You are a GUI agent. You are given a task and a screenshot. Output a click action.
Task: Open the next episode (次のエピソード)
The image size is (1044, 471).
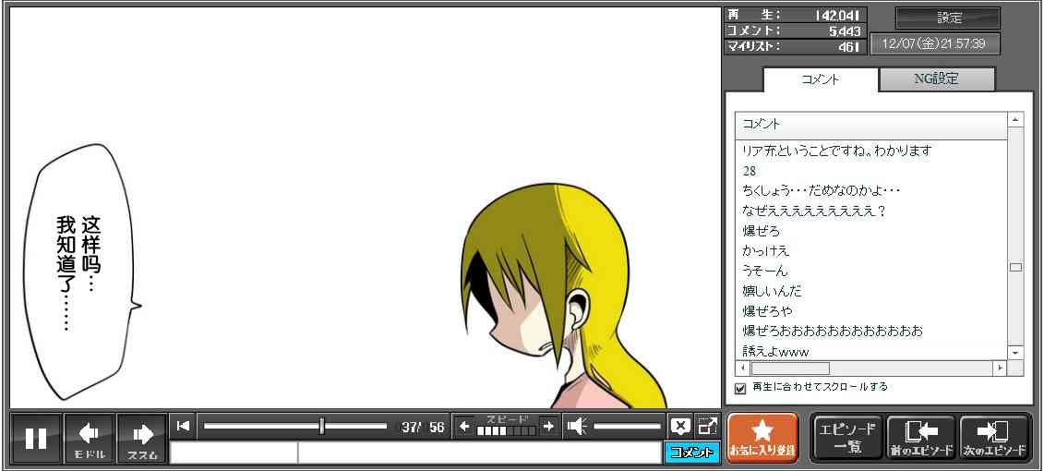tap(994, 438)
